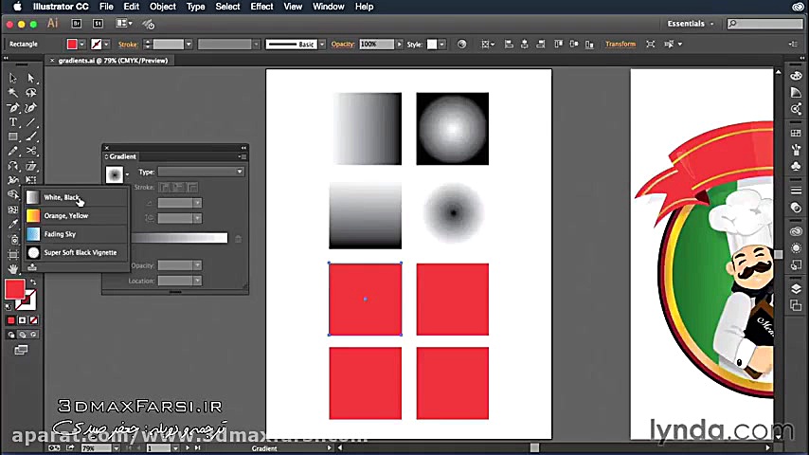Open the Creative Cloud Libraries panel icon
The height and width of the screenshot is (455, 809).
coord(796,231)
